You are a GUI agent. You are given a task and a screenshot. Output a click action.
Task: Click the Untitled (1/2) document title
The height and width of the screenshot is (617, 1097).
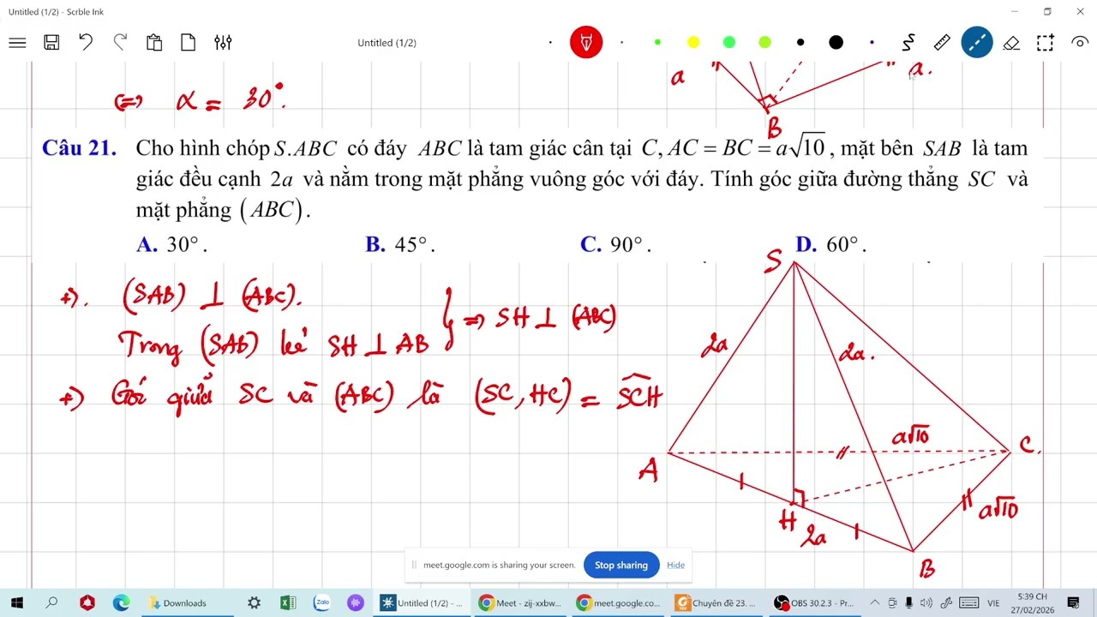[387, 43]
